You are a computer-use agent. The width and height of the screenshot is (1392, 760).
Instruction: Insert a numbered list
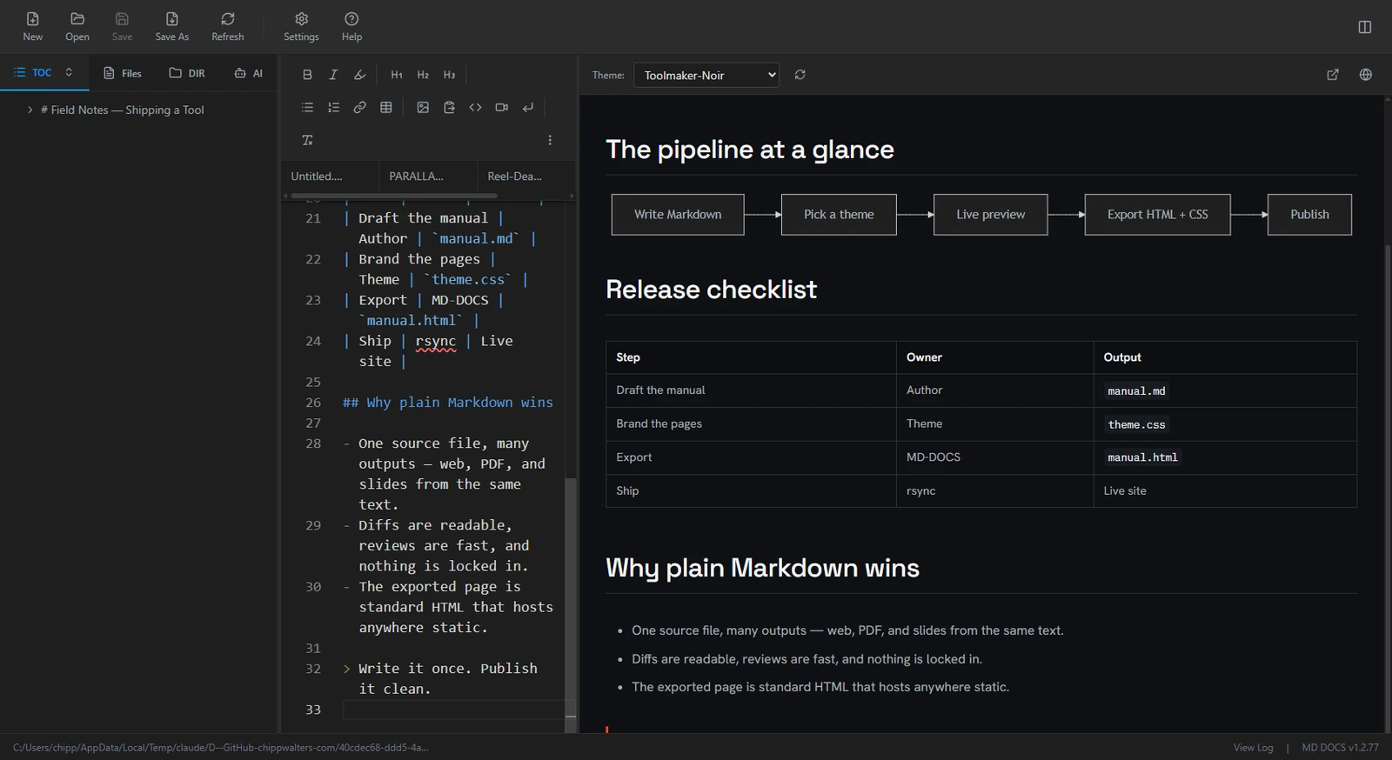tap(333, 107)
